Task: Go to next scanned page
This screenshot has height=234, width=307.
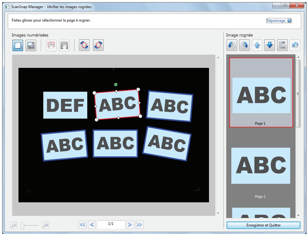Action: [x=130, y=224]
